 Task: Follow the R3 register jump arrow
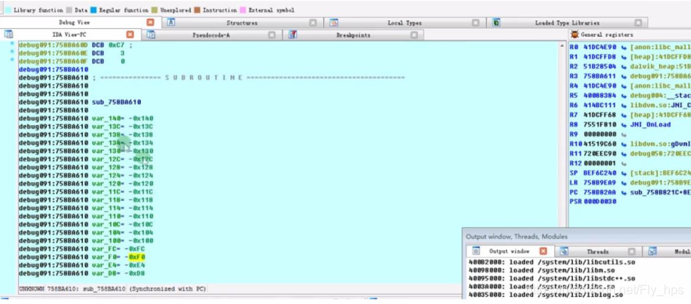click(x=624, y=76)
